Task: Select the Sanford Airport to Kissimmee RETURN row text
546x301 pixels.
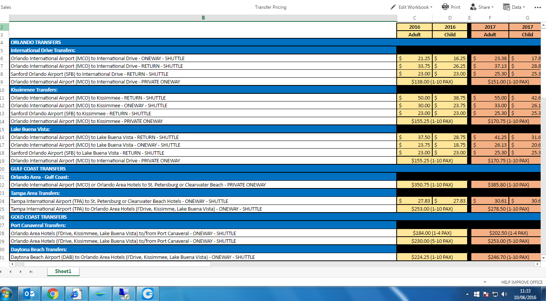Action: coord(81,114)
